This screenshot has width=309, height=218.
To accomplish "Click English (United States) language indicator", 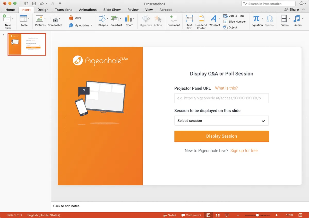I will point(44,215).
